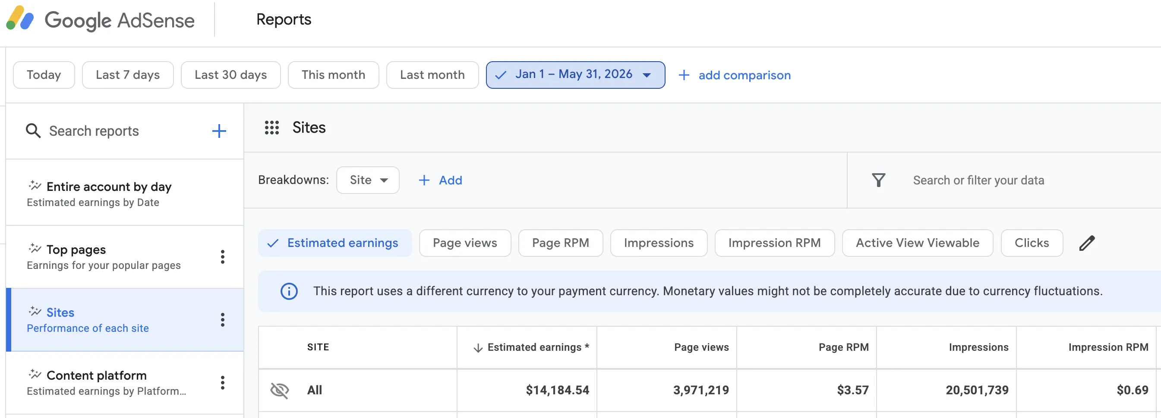Screen dimensions: 1161x418
Task: Add a new report with the plus icon
Action: [219, 131]
